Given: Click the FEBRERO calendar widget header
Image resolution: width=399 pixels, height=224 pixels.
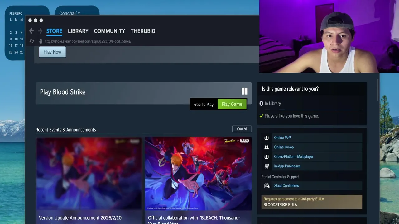Looking at the screenshot, I should tap(16, 13).
